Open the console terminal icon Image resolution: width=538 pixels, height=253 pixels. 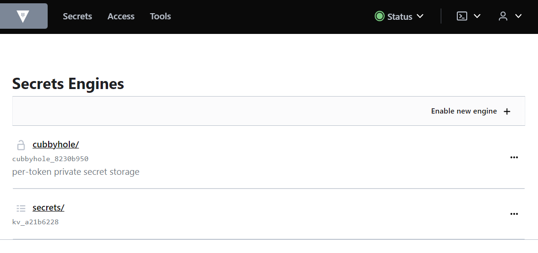click(462, 16)
